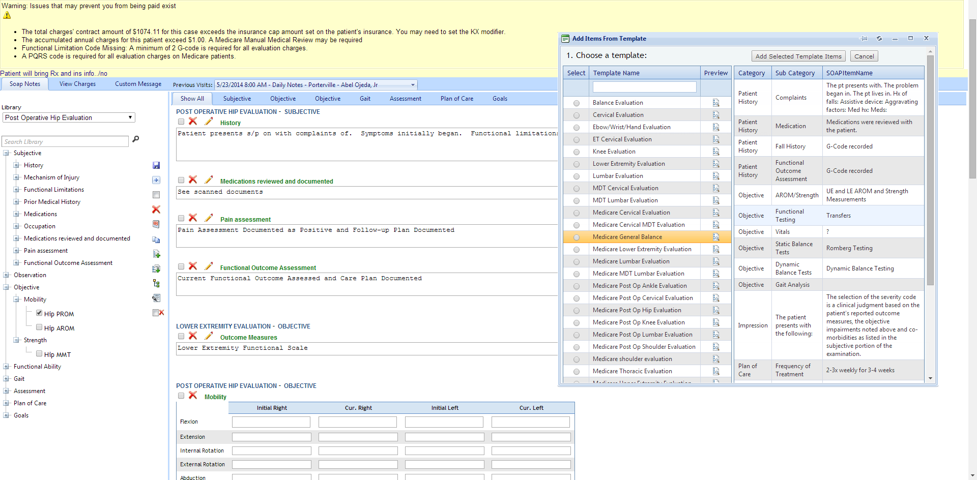Open the Custom Message tab
The height and width of the screenshot is (480, 977).
[x=138, y=84]
